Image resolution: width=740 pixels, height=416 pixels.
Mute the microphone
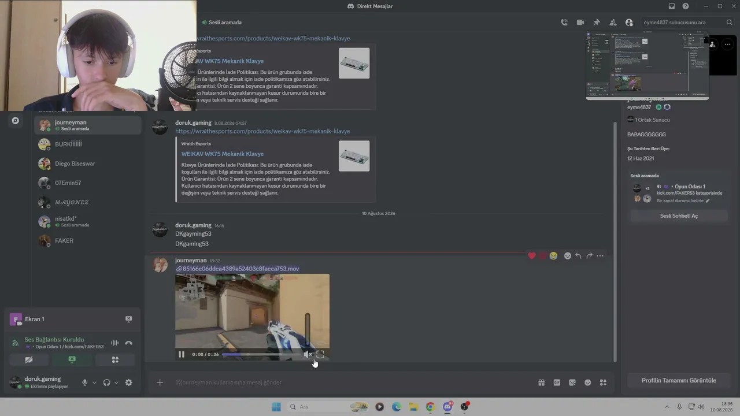tap(85, 382)
